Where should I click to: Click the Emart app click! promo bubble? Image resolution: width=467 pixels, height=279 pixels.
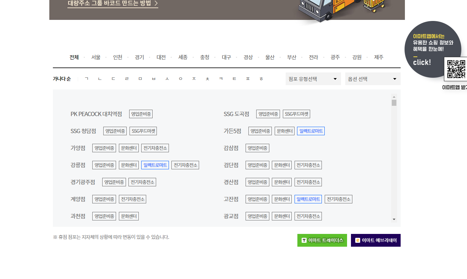[x=433, y=49]
